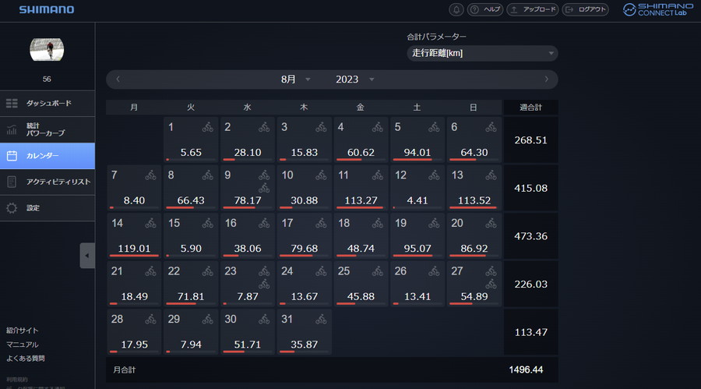Click the bike icon on August 14
This screenshot has width=701, height=389.
[x=150, y=224]
